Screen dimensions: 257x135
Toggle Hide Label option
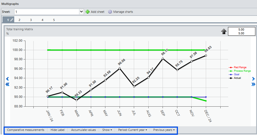tap(57, 130)
